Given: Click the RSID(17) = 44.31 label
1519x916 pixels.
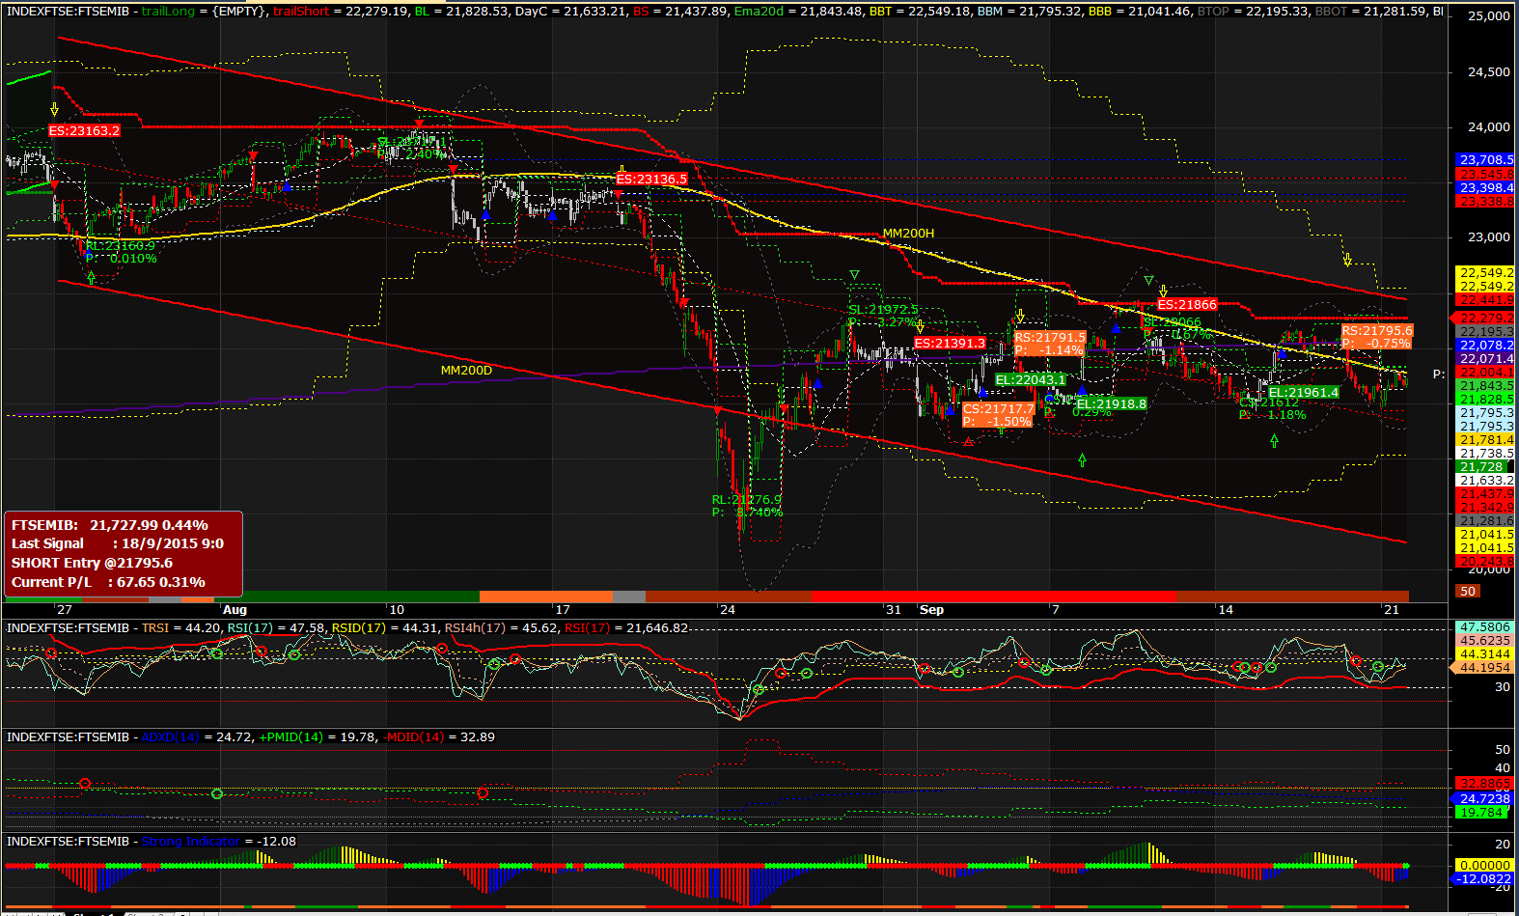Looking at the screenshot, I should tap(385, 627).
